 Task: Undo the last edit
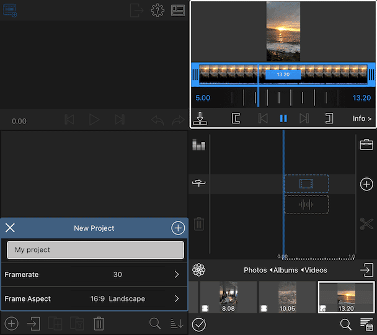[157, 120]
